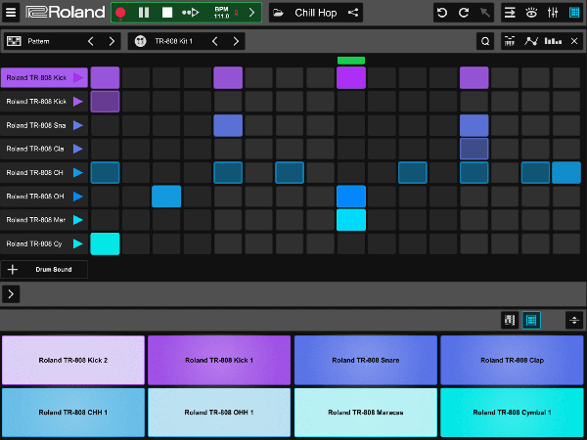Open the project folder browser icon

pyautogui.click(x=279, y=13)
